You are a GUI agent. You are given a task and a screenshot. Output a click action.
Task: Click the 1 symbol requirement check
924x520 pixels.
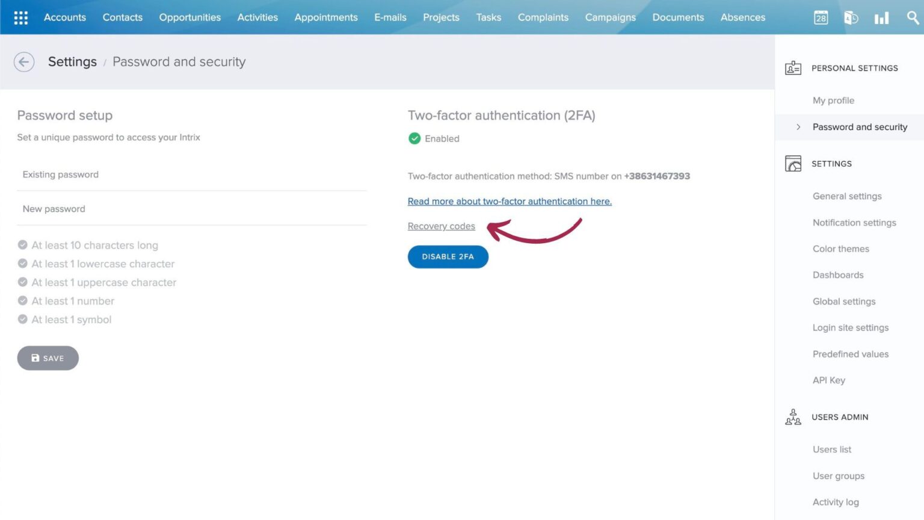click(23, 320)
